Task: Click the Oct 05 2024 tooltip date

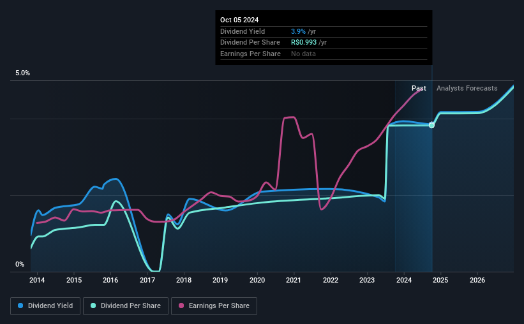Action: coord(239,20)
